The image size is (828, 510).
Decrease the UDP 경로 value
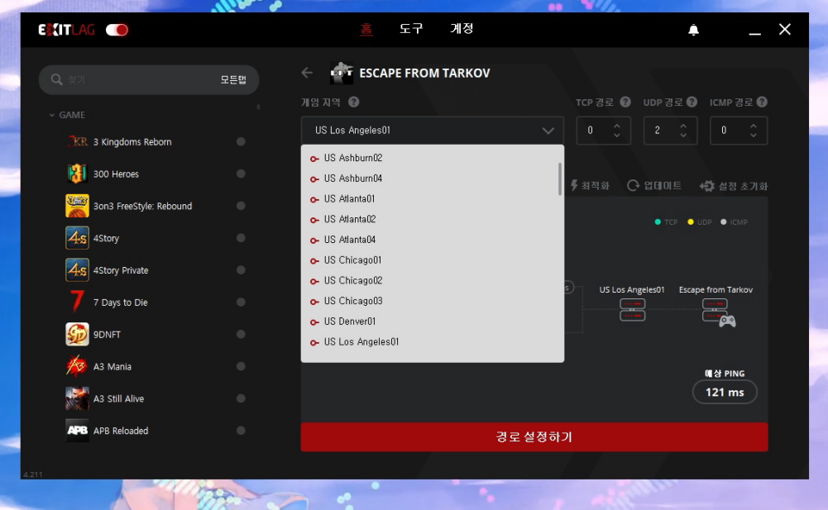tap(683, 136)
